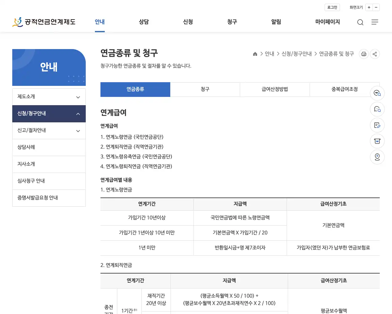Open the 급여산정방법 tab
Viewport: 392px width, 314px height.
[274, 89]
